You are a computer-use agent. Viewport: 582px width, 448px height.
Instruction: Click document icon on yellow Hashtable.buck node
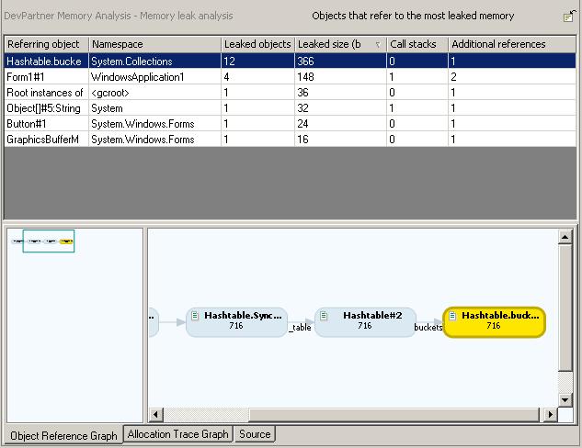click(x=453, y=316)
